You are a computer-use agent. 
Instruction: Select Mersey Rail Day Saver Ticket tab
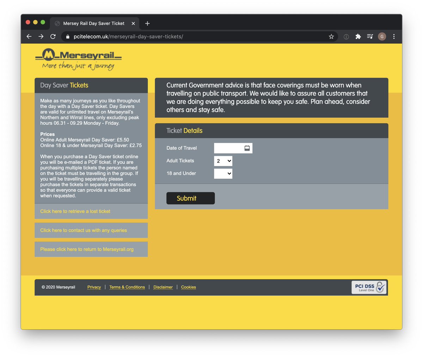[x=94, y=24]
